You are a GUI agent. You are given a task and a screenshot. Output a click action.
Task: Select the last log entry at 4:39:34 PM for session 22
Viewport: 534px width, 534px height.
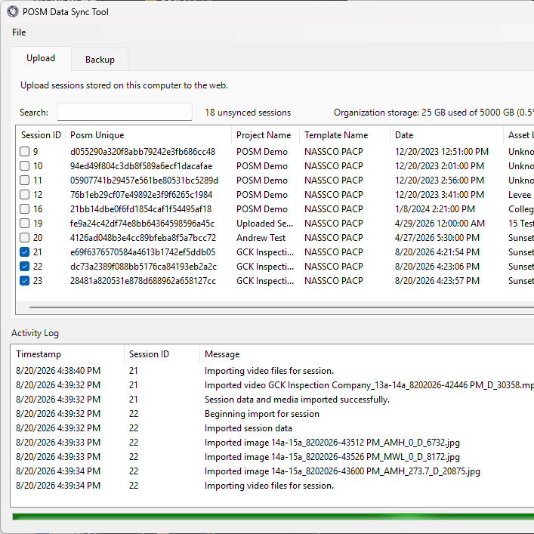pyautogui.click(x=269, y=486)
